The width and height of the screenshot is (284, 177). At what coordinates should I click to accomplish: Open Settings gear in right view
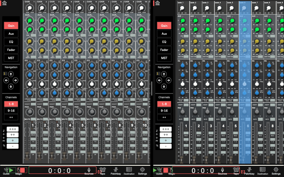tap(276, 170)
